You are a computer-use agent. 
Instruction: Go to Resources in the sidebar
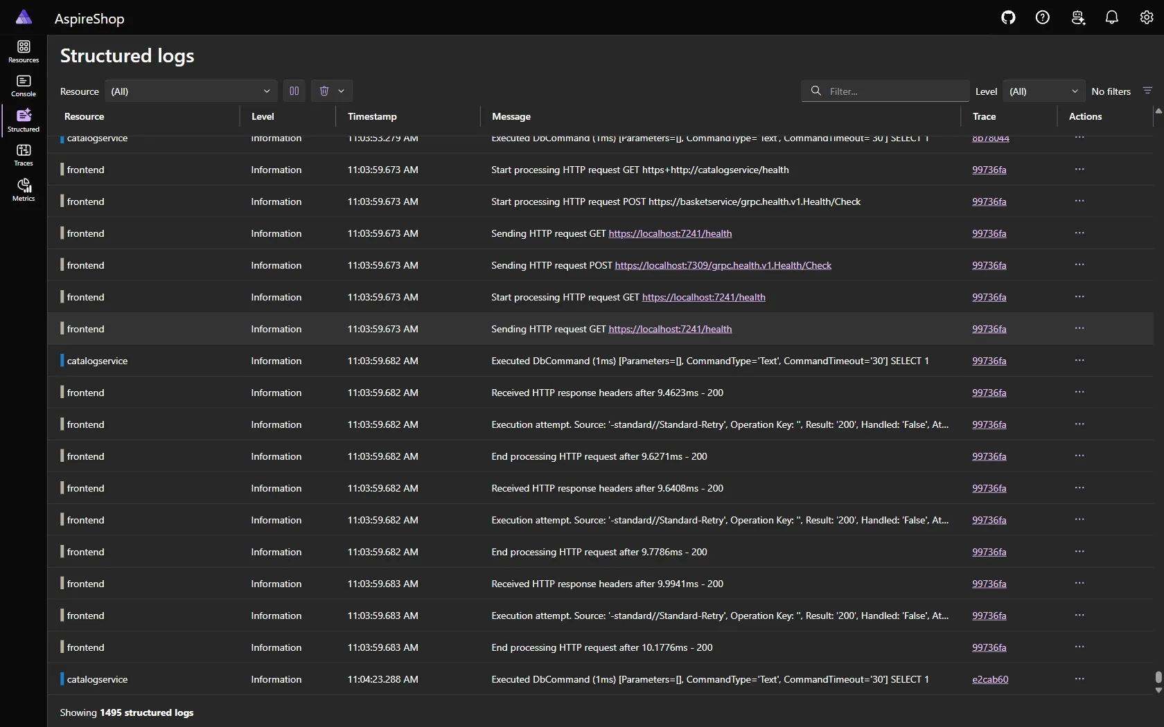[24, 52]
